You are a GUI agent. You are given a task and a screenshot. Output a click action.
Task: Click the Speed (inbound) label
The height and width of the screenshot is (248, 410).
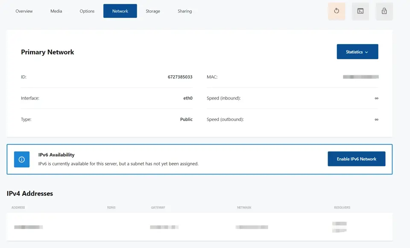pos(223,98)
